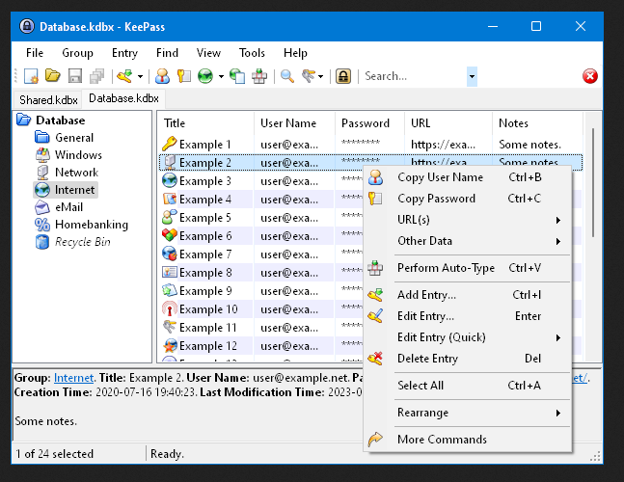Switch to the Shared.kdbx tab
624x482 pixels.
coord(48,100)
